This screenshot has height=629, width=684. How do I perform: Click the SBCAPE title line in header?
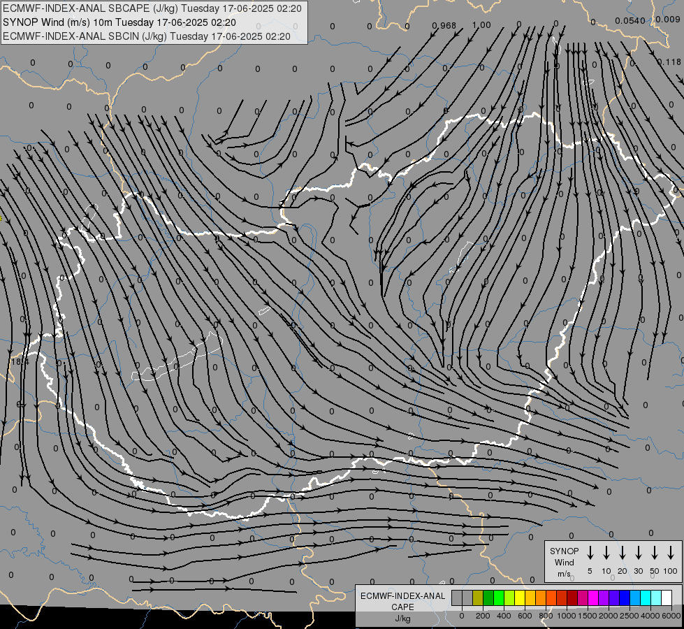(x=152, y=8)
